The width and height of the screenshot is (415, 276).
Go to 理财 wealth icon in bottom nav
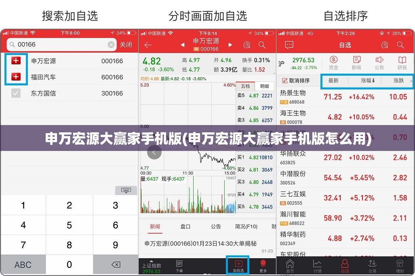tap(400, 266)
